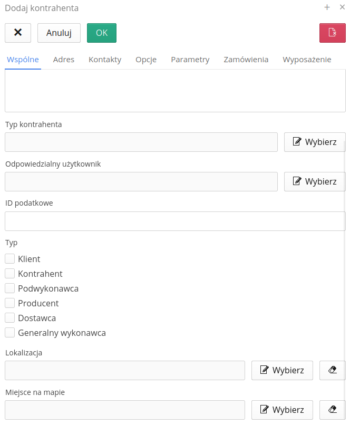Click the Anuluj button

click(x=59, y=33)
